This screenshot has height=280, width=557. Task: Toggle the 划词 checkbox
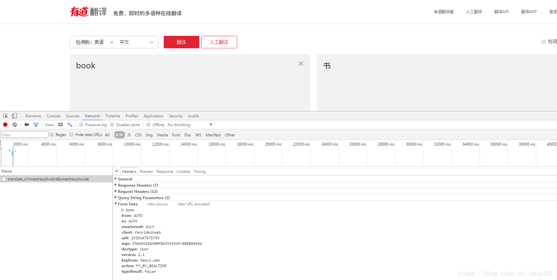(x=543, y=42)
